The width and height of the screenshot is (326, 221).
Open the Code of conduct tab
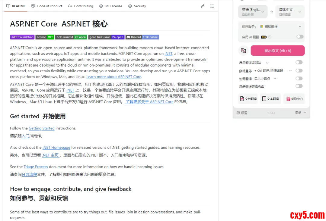tap(46, 6)
